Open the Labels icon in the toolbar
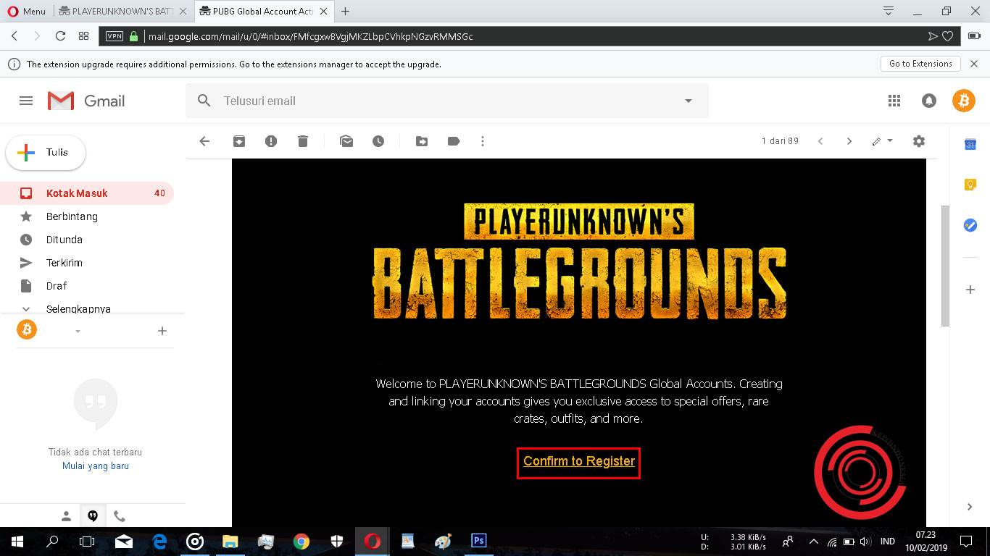 (x=454, y=141)
